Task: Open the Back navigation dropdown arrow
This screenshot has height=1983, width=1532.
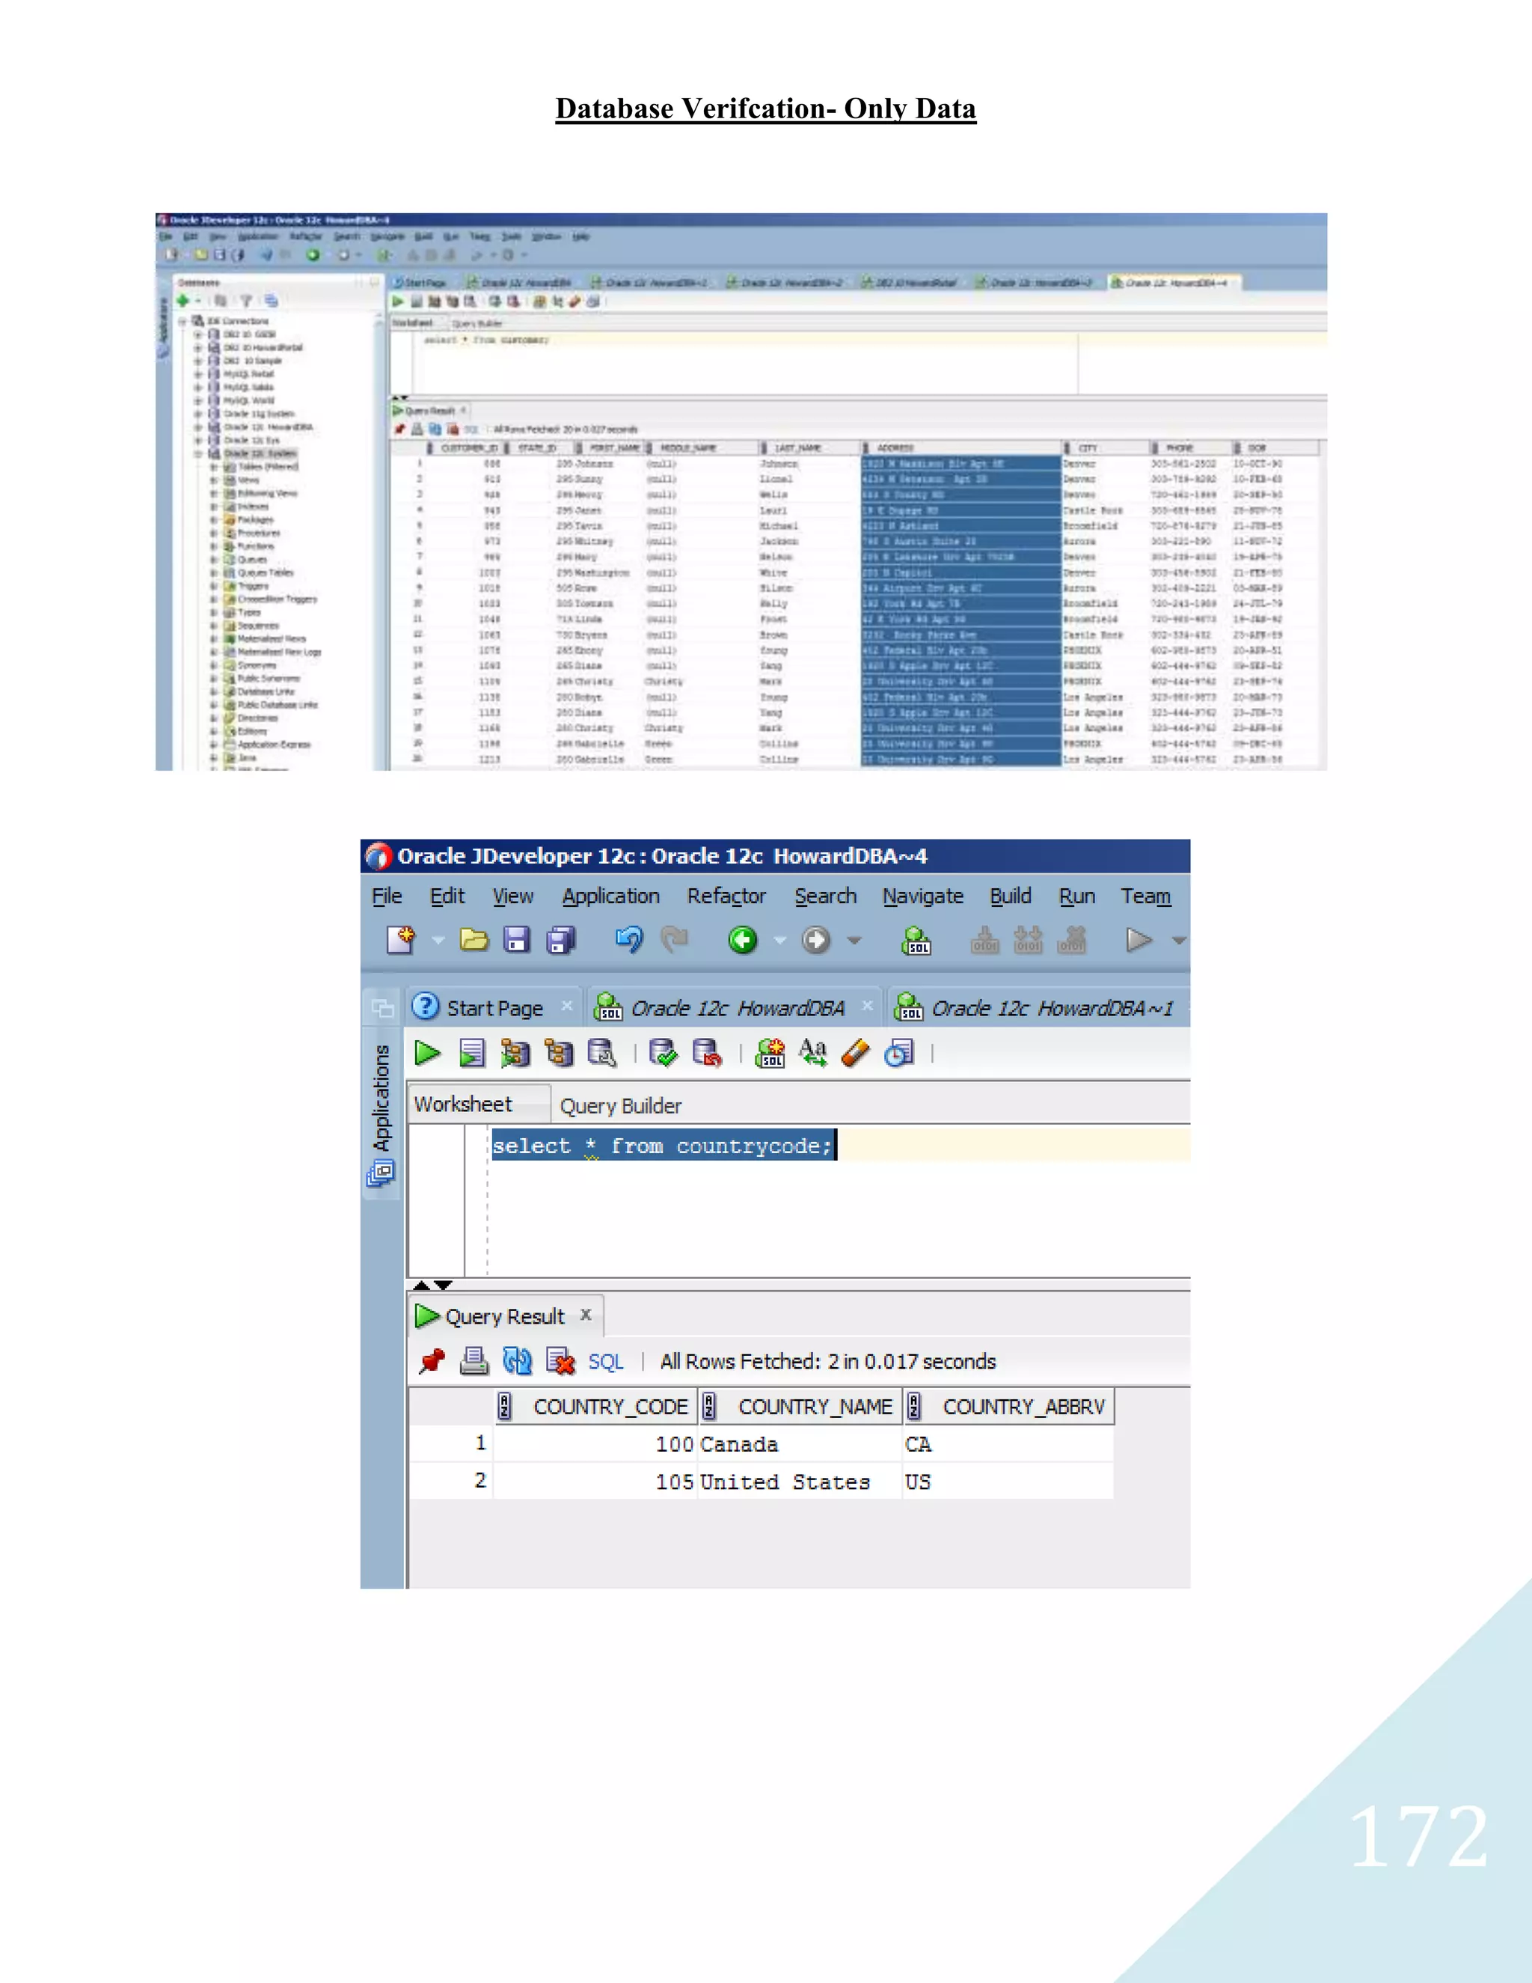Action: click(779, 941)
